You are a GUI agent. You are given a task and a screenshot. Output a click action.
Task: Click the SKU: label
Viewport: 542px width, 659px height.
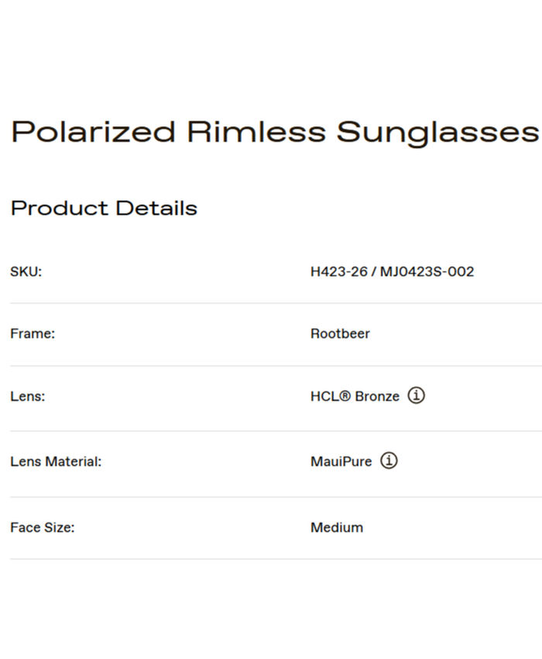coord(26,271)
